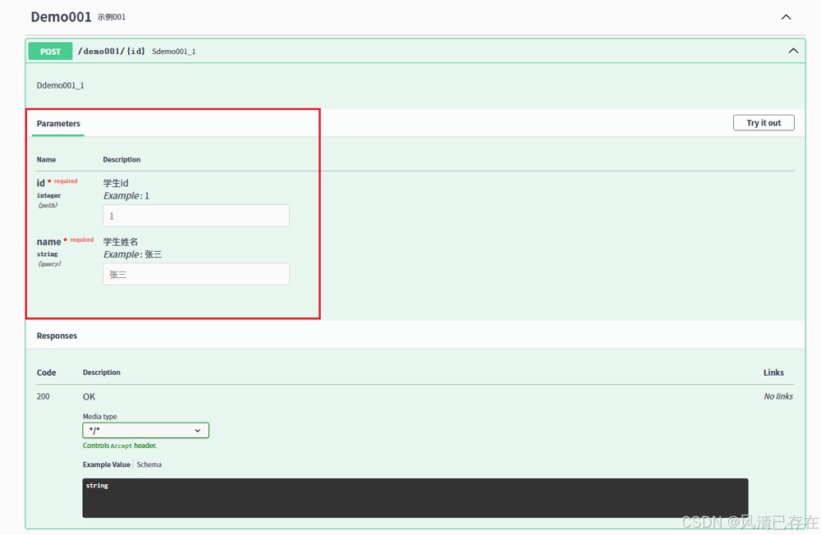Image resolution: width=821 pixels, height=535 pixels.
Task: Open the /demo001/{id} path link
Action: pyautogui.click(x=112, y=51)
